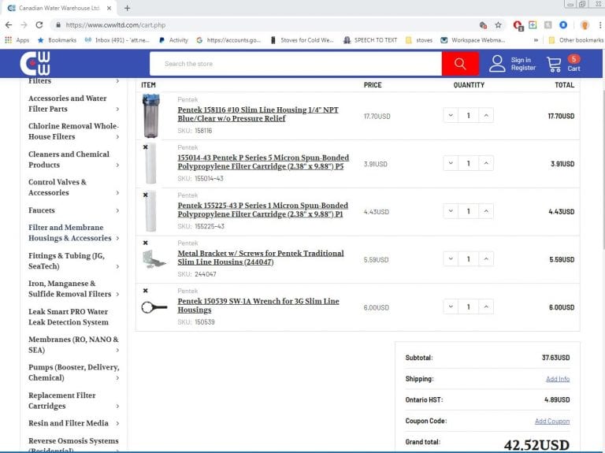This screenshot has width=605, height=453.
Task: Expand Pumps (Booster, Delivery, Chemical) category
Action: point(117,377)
